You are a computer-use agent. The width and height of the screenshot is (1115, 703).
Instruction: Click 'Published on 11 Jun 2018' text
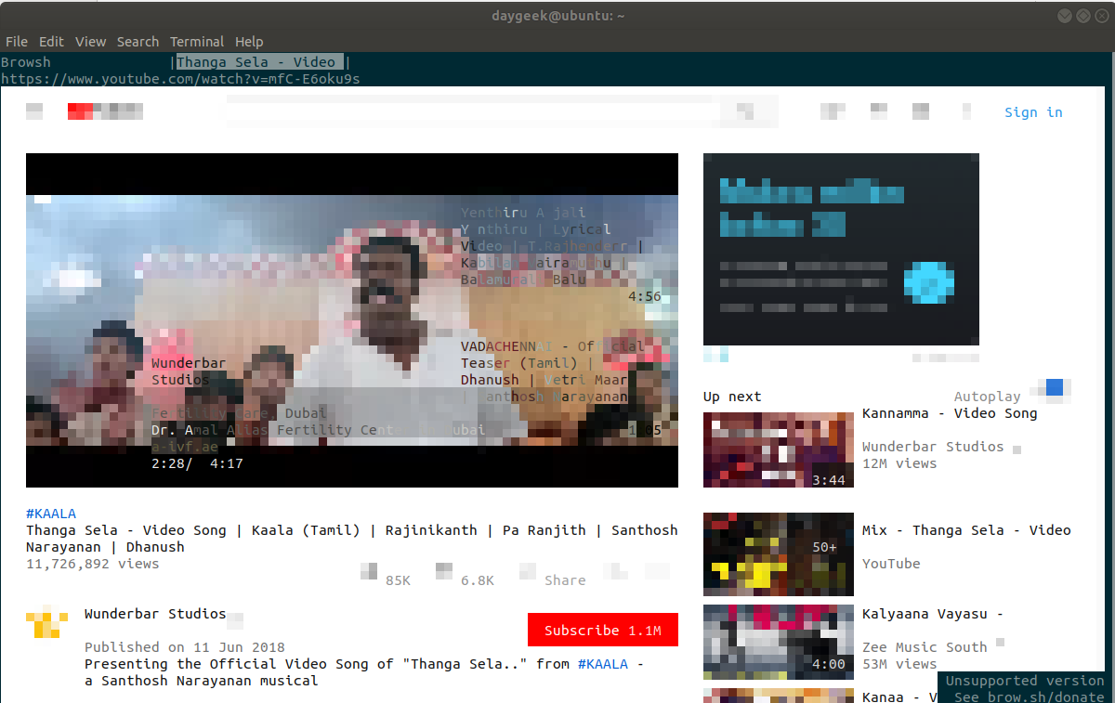185,647
